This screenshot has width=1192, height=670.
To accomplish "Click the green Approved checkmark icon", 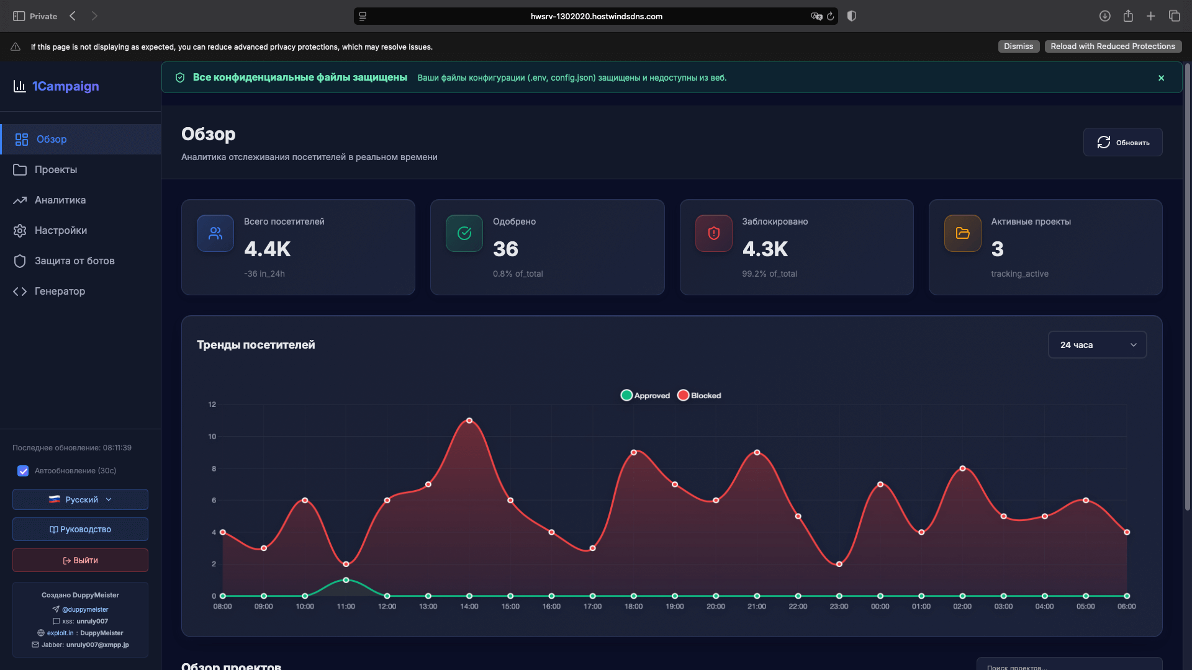I will [464, 233].
